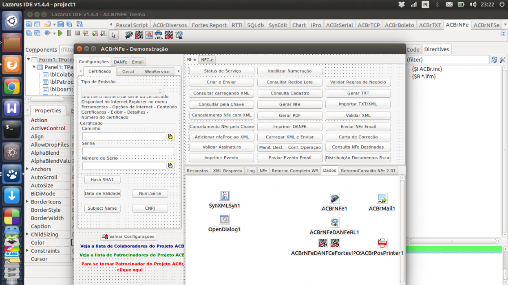
Task: Click the Step Over debug icon
Action: tap(95, 33)
